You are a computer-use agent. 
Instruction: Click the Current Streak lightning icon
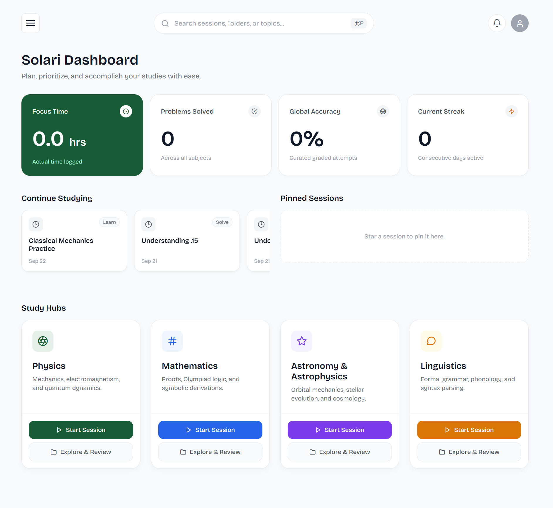pyautogui.click(x=512, y=111)
